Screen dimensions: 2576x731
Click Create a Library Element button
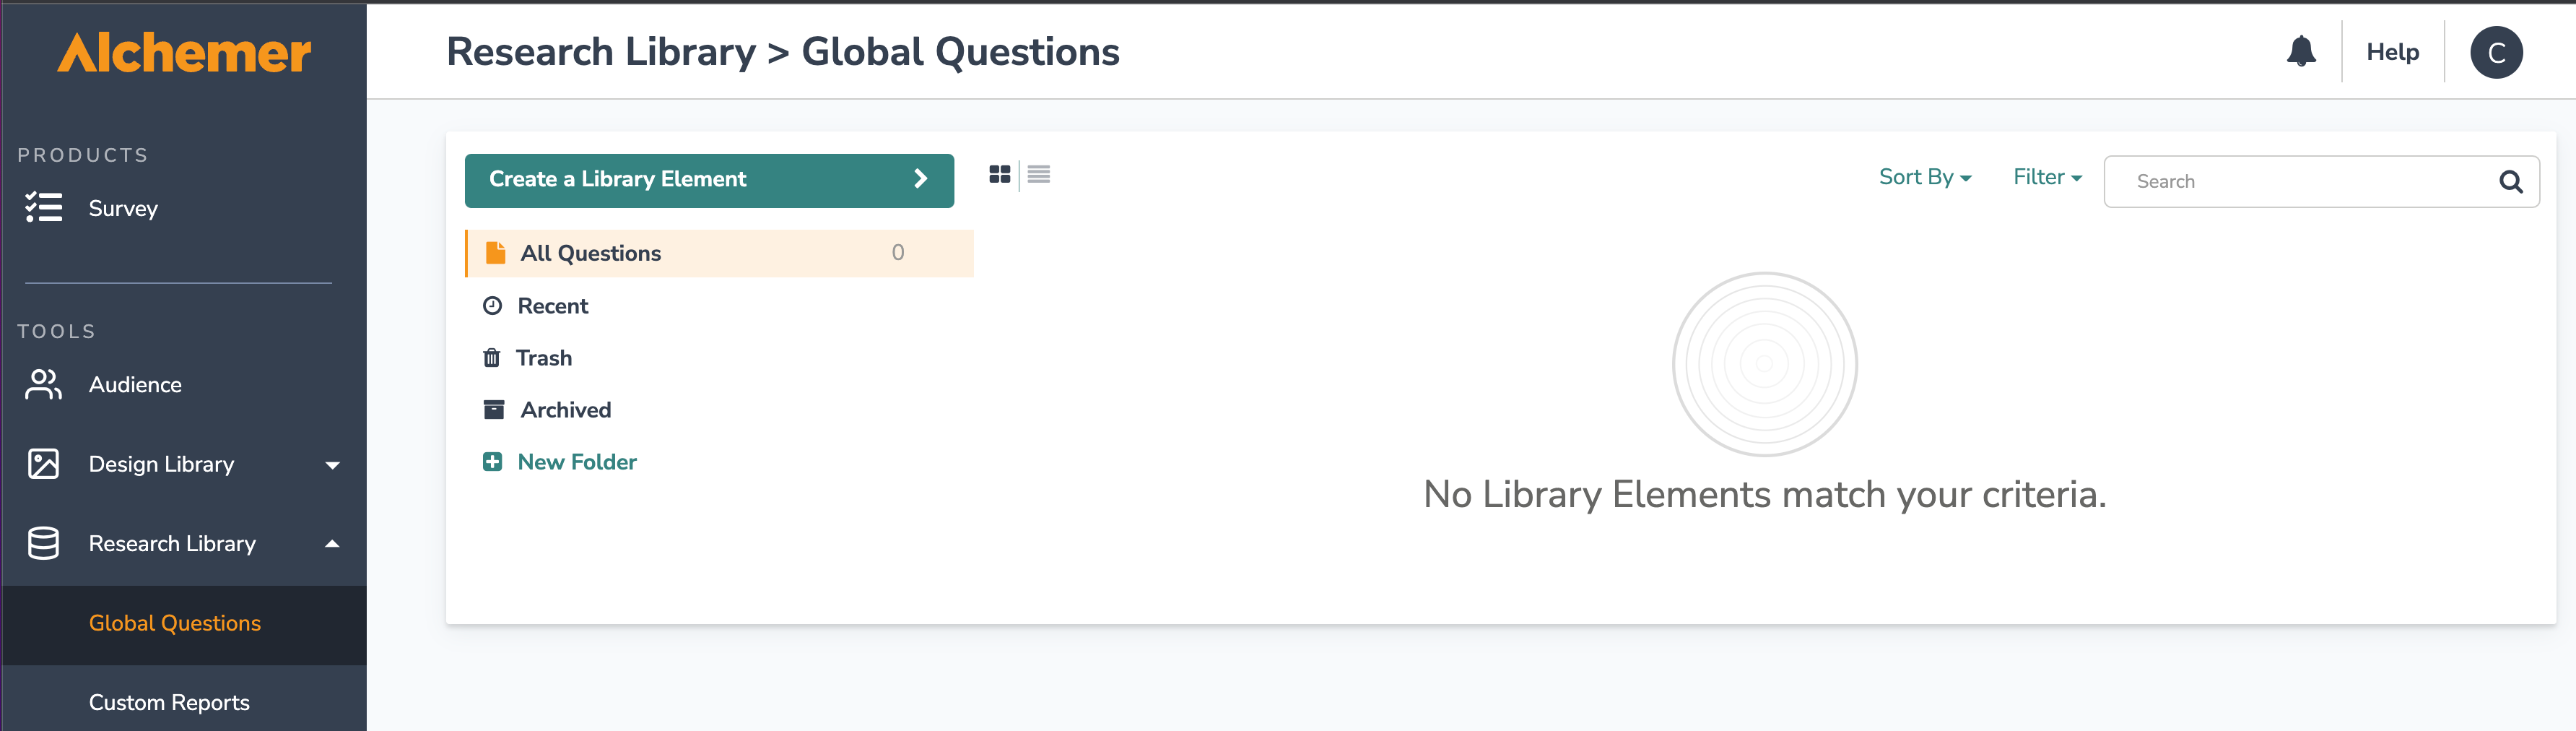[x=709, y=180]
